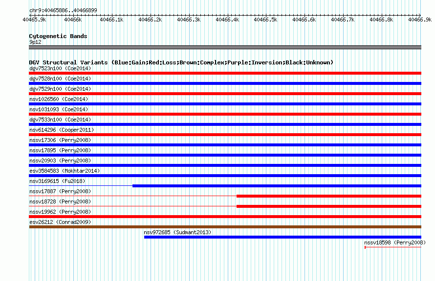Click the thin blue line of nsv3169615
The width and height of the screenshot is (435, 281).
point(81,185)
